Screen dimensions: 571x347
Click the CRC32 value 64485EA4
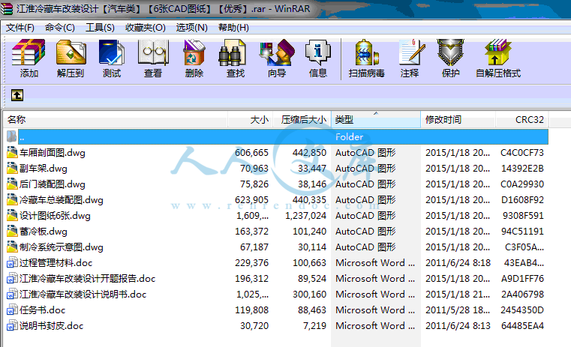tap(522, 325)
